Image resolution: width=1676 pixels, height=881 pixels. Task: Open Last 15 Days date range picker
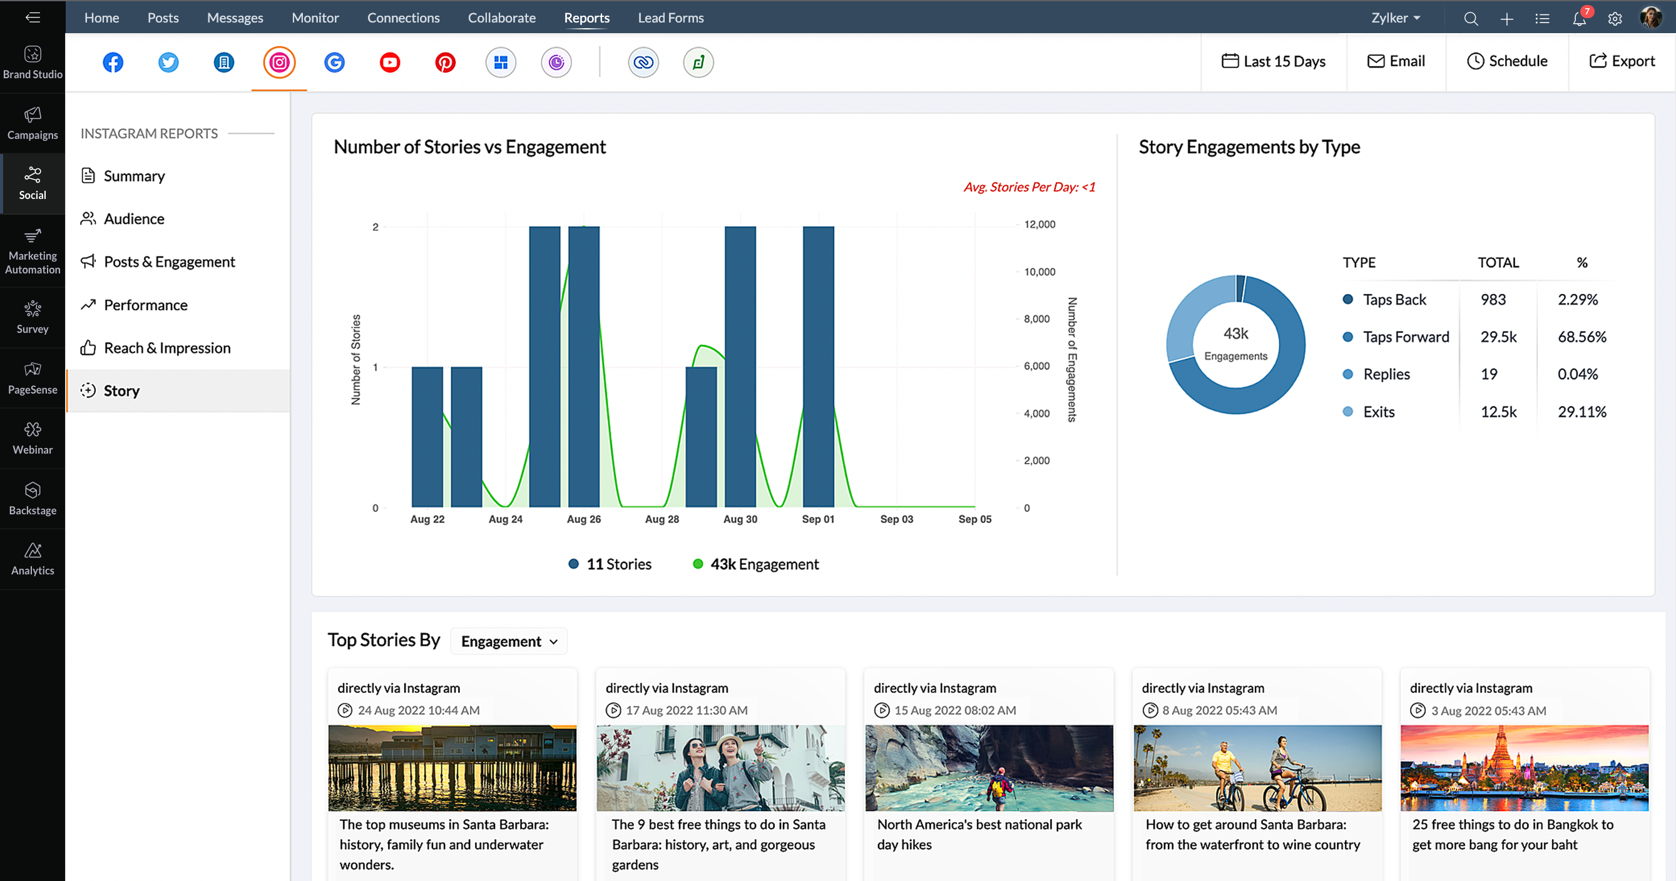tap(1273, 61)
